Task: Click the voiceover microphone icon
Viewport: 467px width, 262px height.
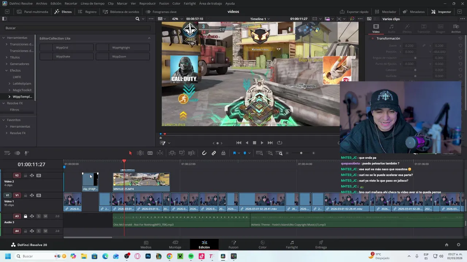Action: 26,153
